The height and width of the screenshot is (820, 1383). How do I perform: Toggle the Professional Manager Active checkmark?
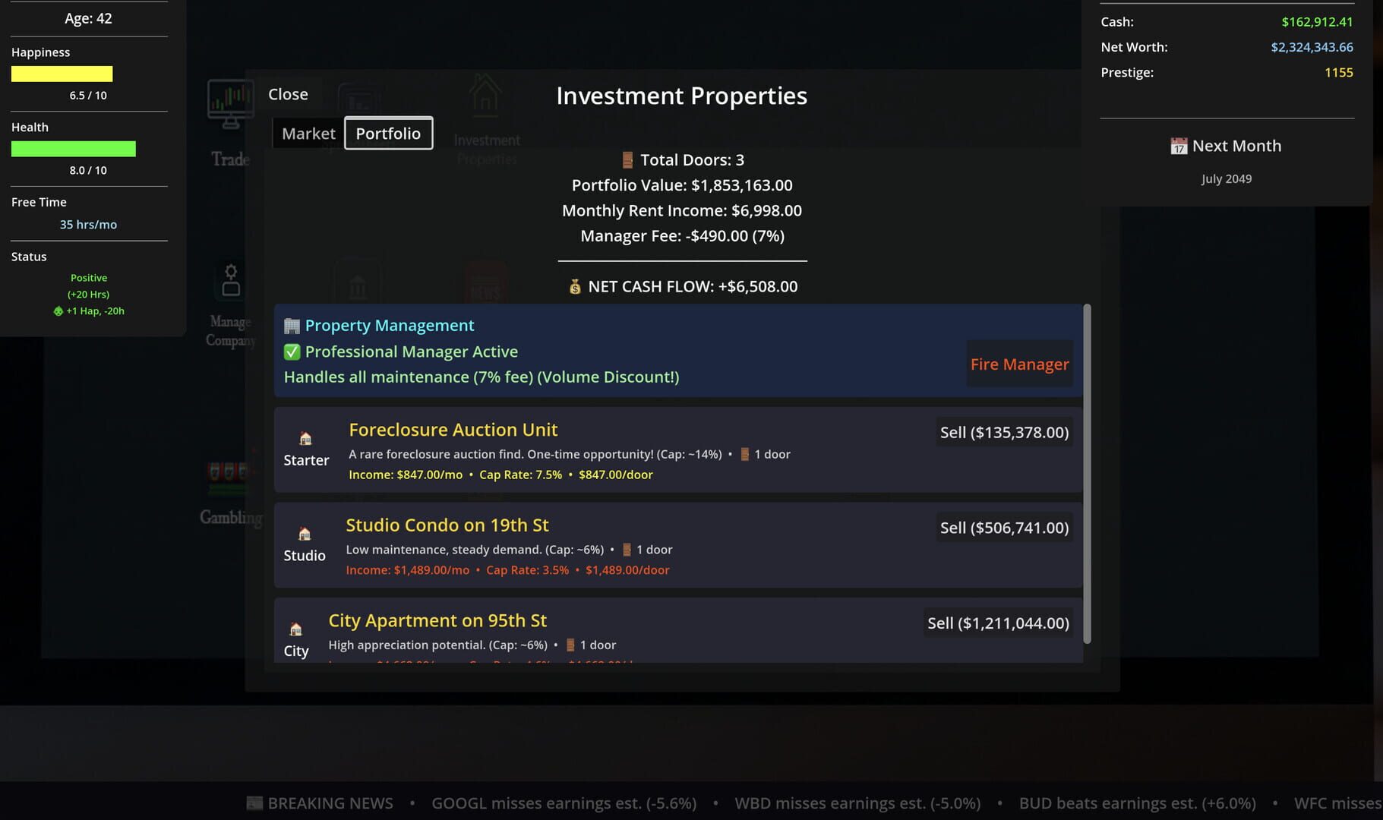click(291, 352)
